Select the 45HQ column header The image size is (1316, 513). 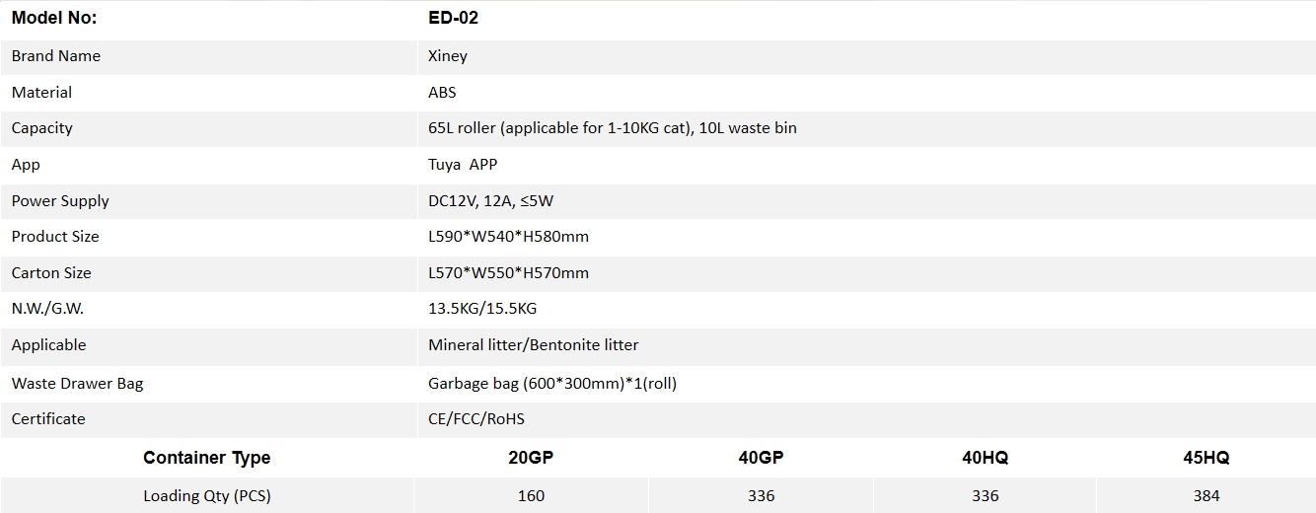[x=1206, y=458]
